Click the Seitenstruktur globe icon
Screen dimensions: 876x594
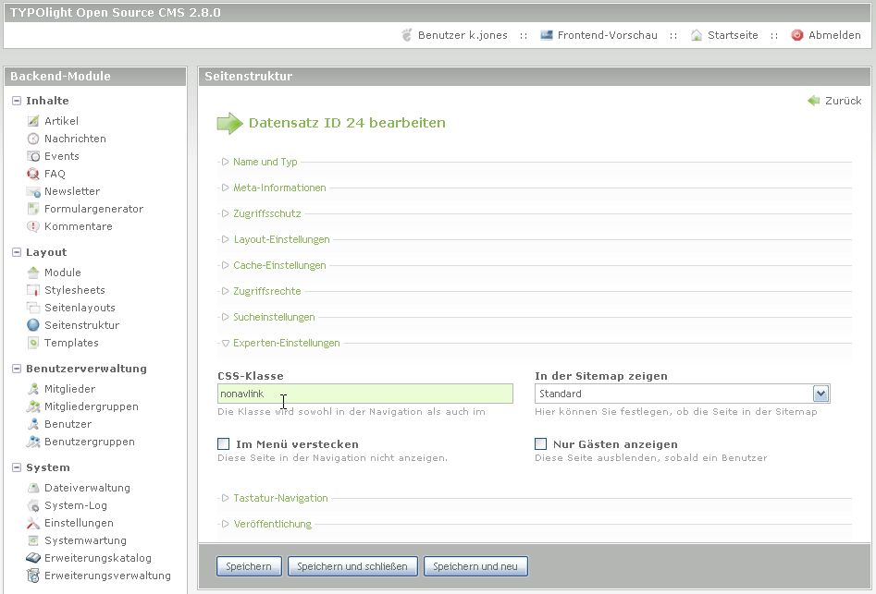(33, 325)
